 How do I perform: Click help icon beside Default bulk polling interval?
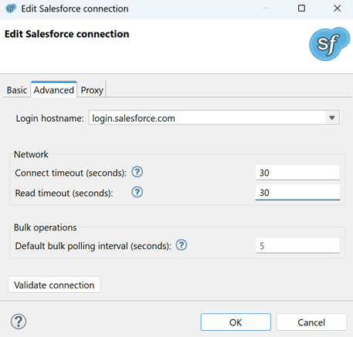(x=182, y=245)
